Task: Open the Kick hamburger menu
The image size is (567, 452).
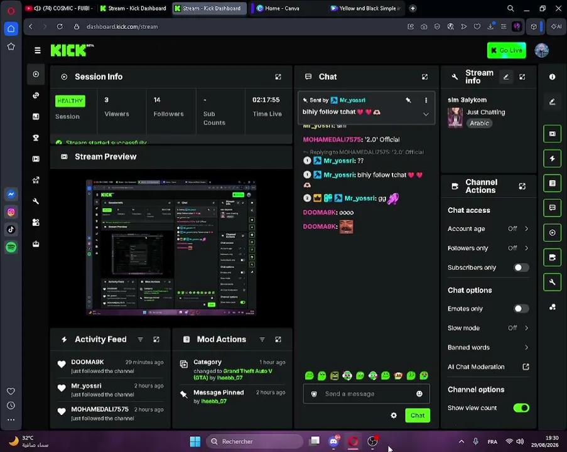Action: (37, 51)
